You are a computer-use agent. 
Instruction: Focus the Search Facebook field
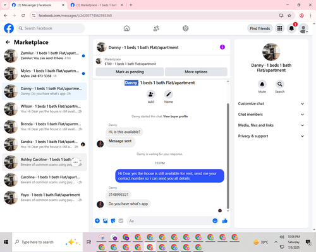(x=51, y=28)
